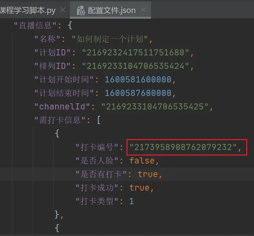Image resolution: width=254 pixels, height=236 pixels.
Task: Click the value 1 of 打卡类型
Action: (x=132, y=201)
